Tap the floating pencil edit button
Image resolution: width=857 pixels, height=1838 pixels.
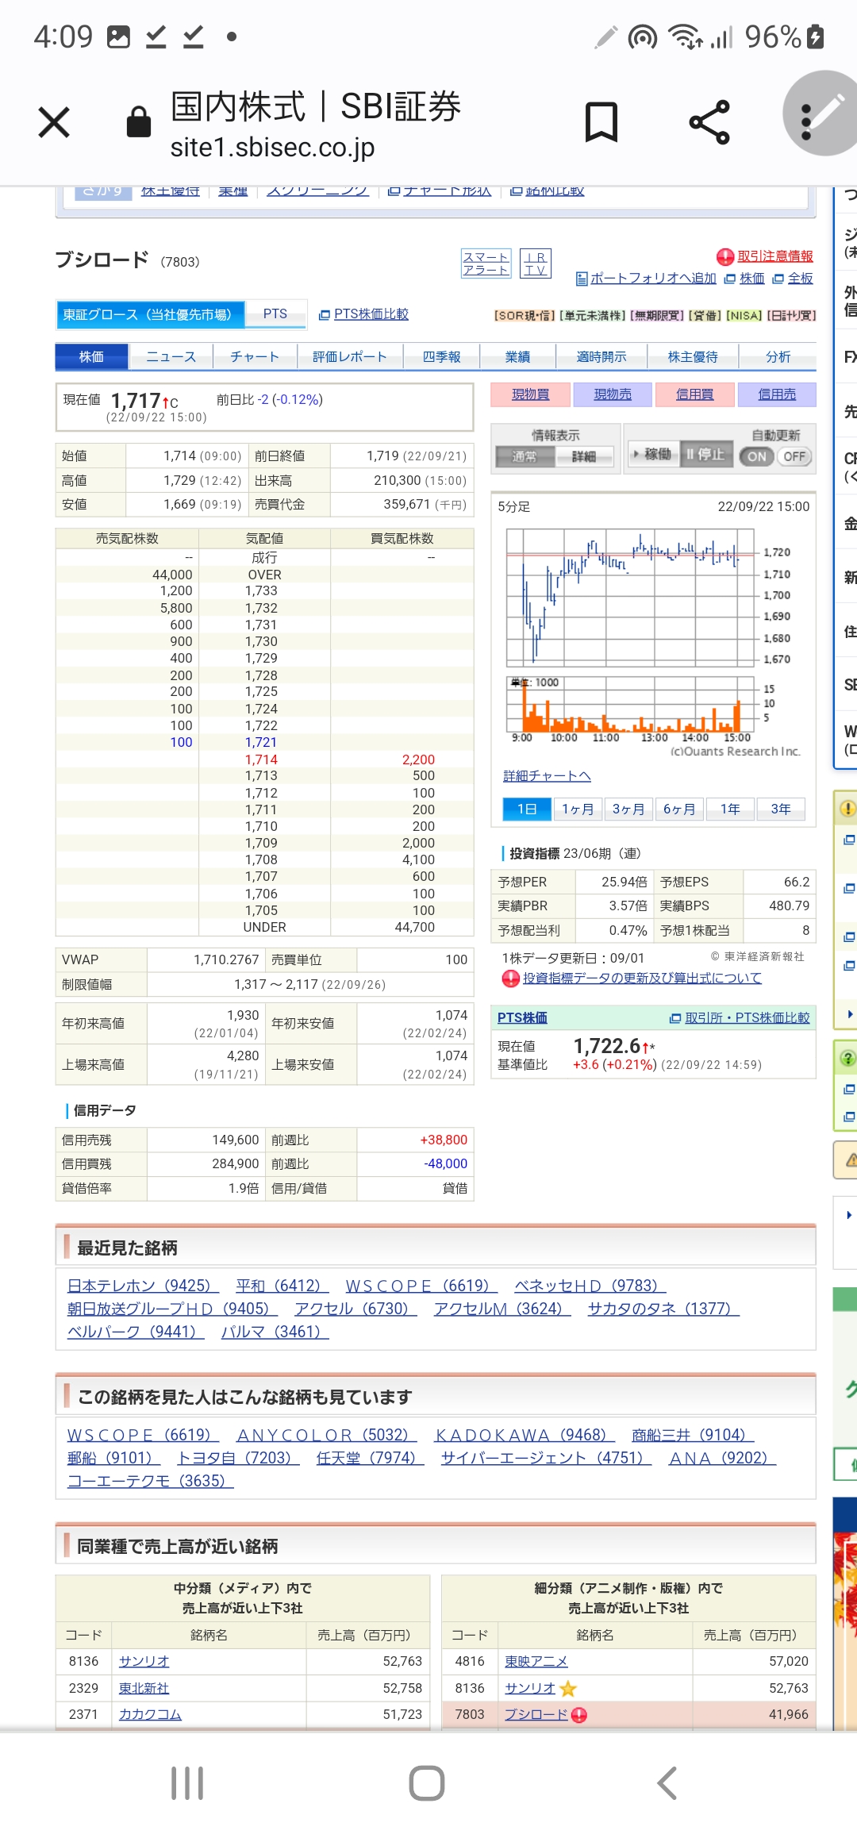click(x=822, y=113)
